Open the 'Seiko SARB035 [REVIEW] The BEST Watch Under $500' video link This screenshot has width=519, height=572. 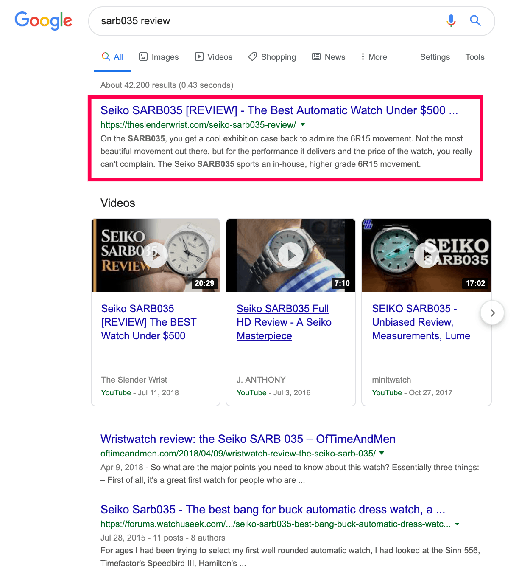click(x=149, y=322)
